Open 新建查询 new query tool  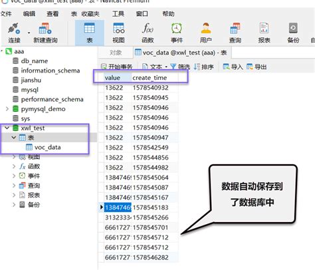[x=45, y=29]
